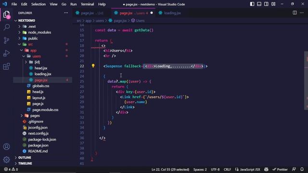Click the Copilot icon in status bar
The width and height of the screenshot is (308, 173).
[x=266, y=169]
